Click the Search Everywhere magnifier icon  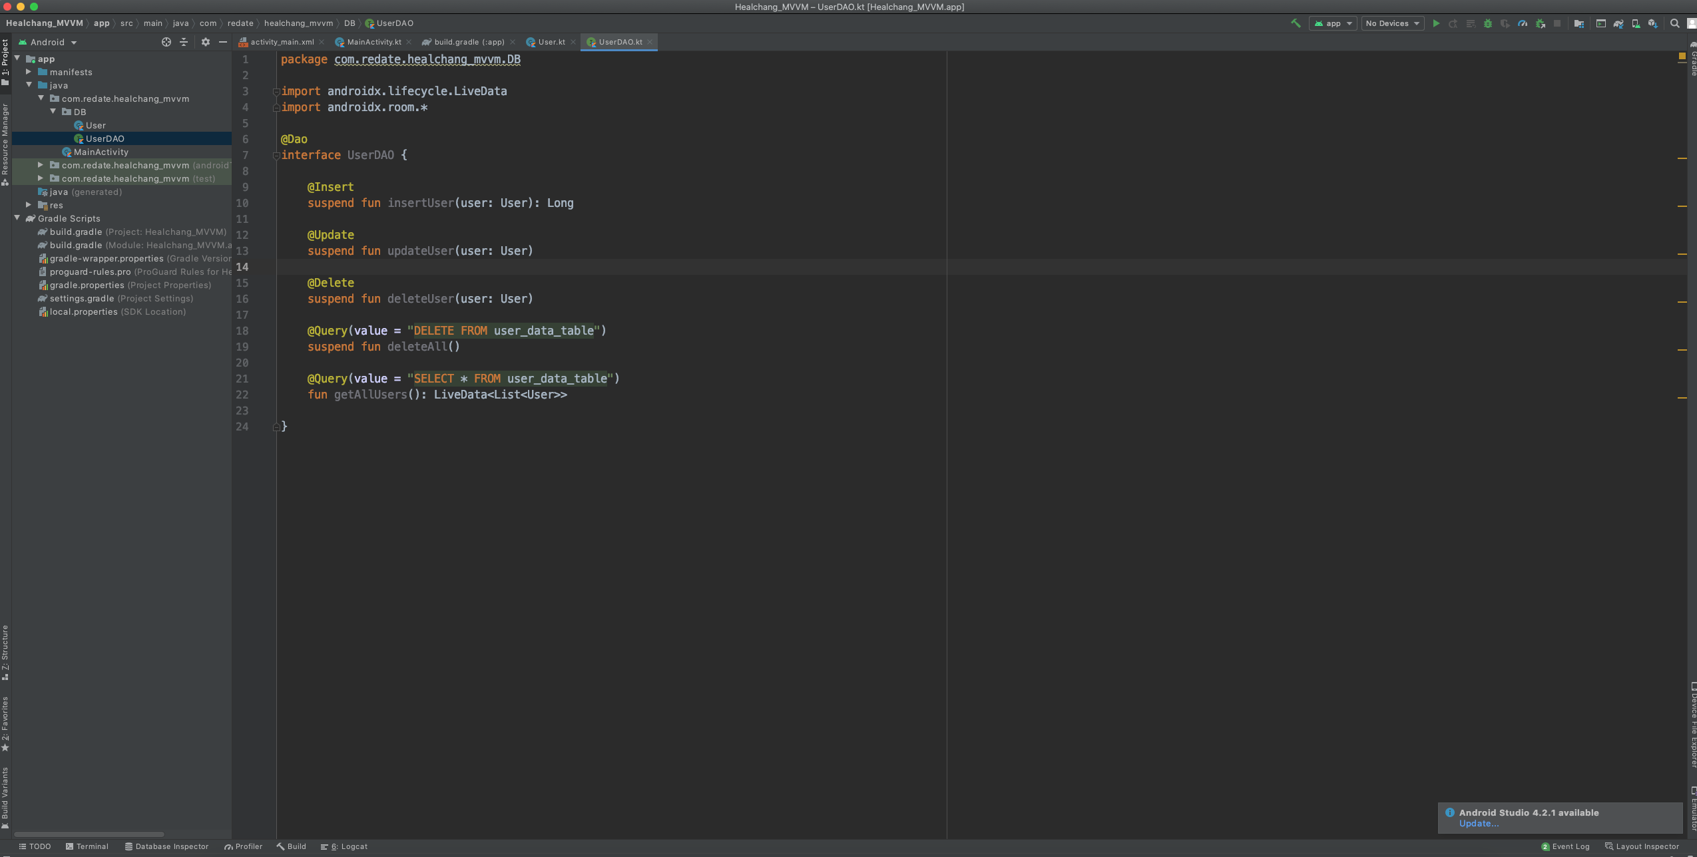tap(1675, 23)
